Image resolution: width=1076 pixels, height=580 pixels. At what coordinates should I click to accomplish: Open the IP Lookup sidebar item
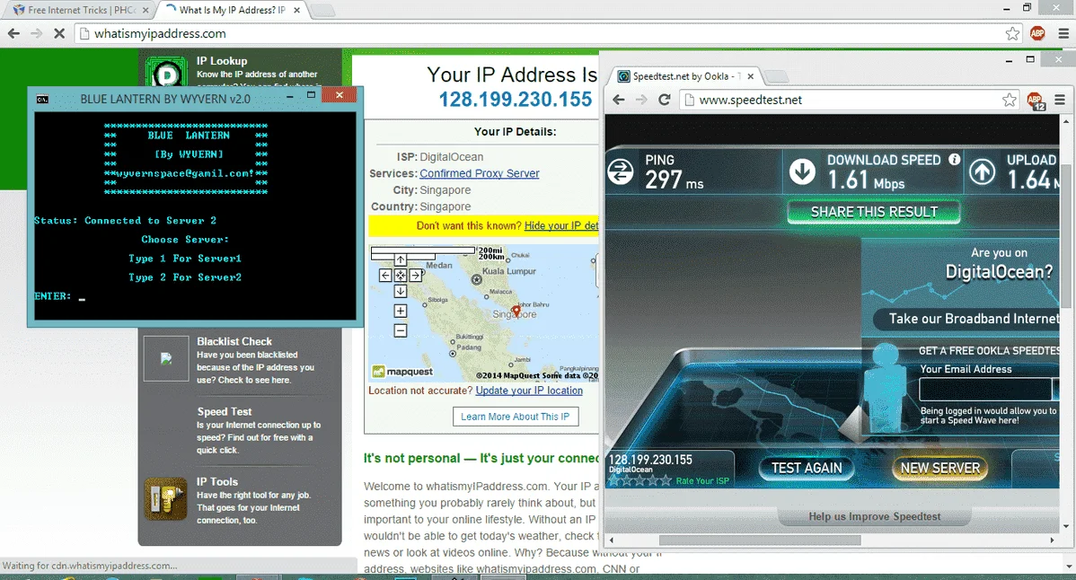tap(222, 61)
